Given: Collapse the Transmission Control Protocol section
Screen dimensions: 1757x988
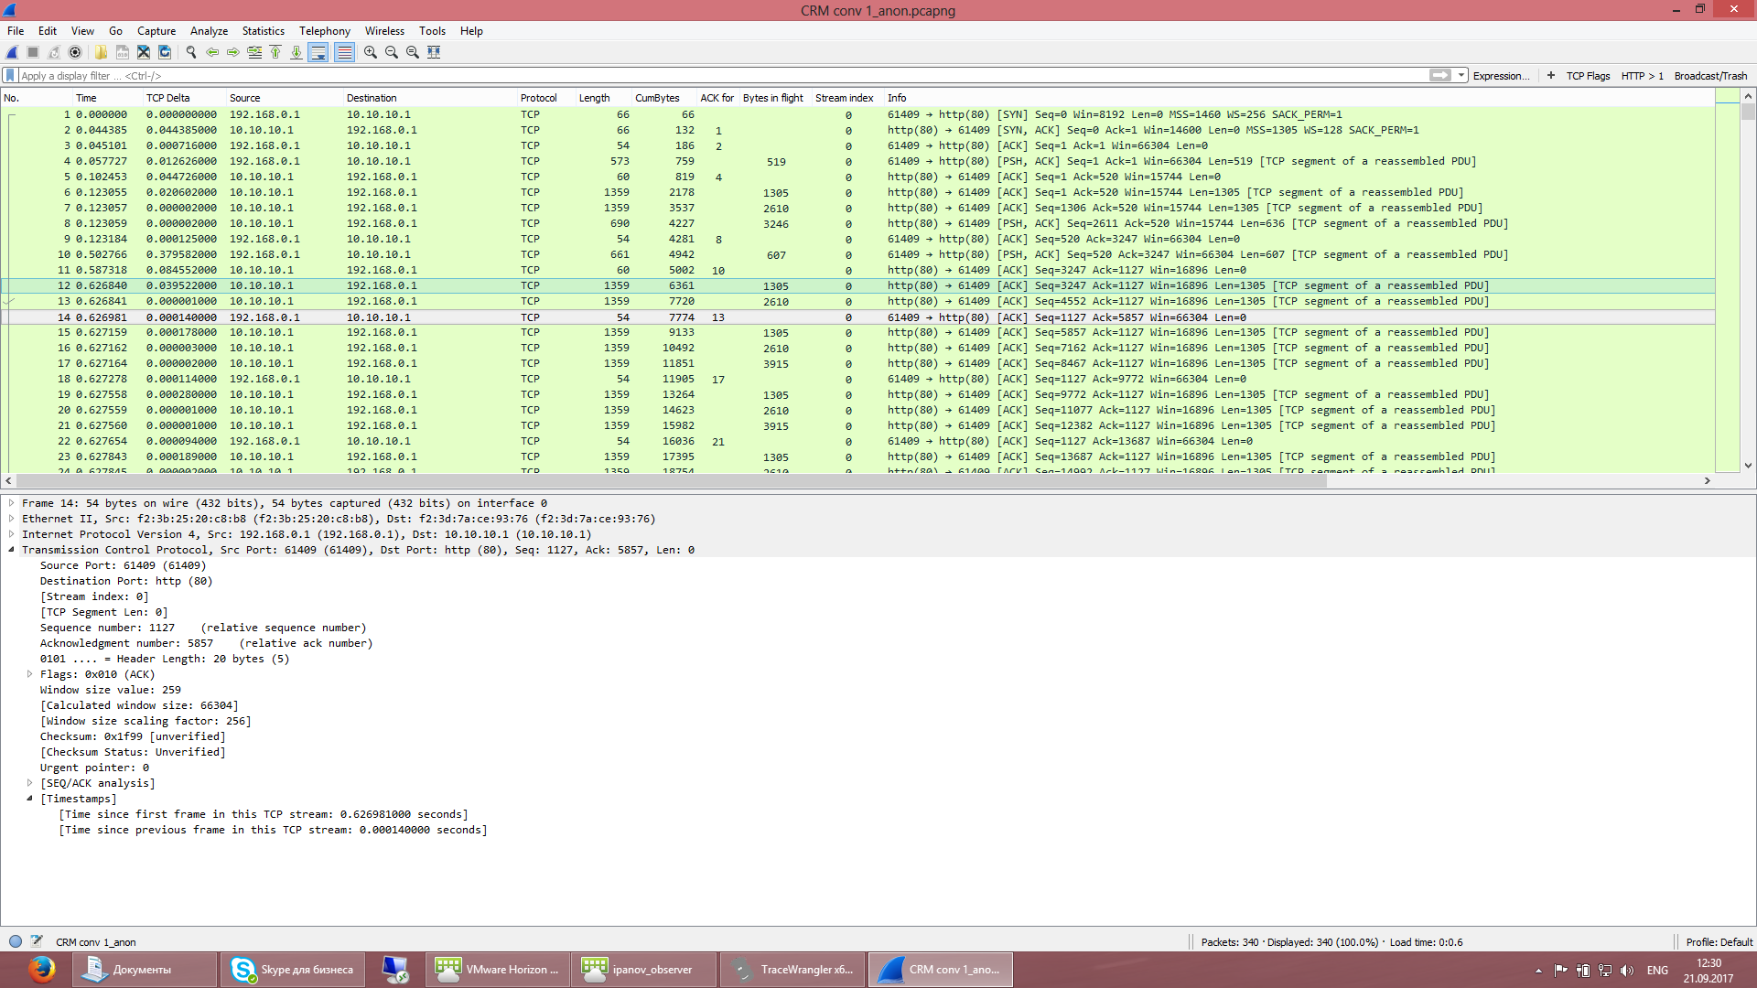Looking at the screenshot, I should click(11, 550).
